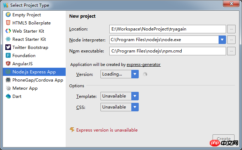Click the Foundation project icon
The height and width of the screenshot is (150, 242).
click(x=8, y=56)
